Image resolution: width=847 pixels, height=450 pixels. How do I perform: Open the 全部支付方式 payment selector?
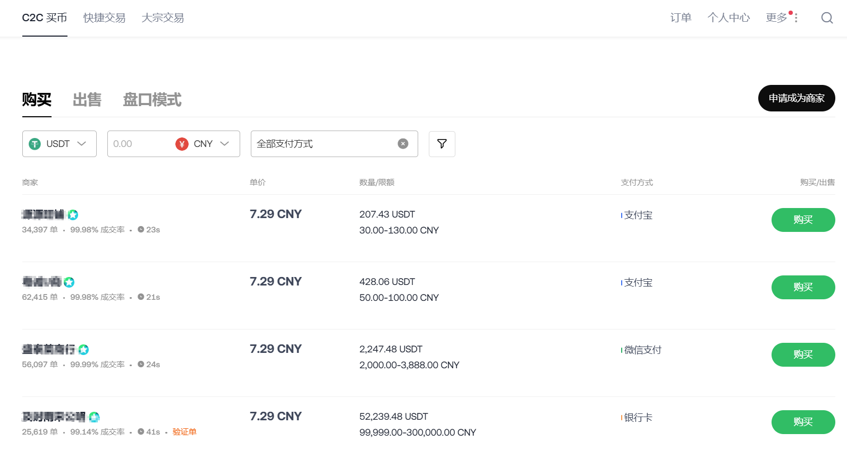(x=324, y=144)
